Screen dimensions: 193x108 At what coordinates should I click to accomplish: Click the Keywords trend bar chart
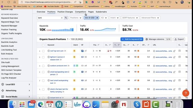[x=63, y=30]
